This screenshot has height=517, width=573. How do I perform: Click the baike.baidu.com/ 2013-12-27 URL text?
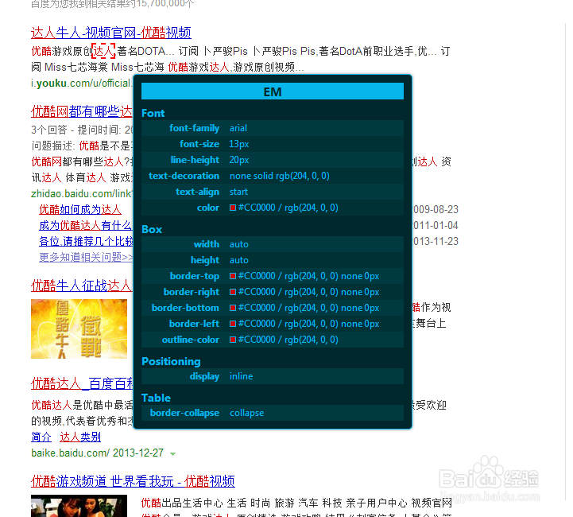point(97,453)
